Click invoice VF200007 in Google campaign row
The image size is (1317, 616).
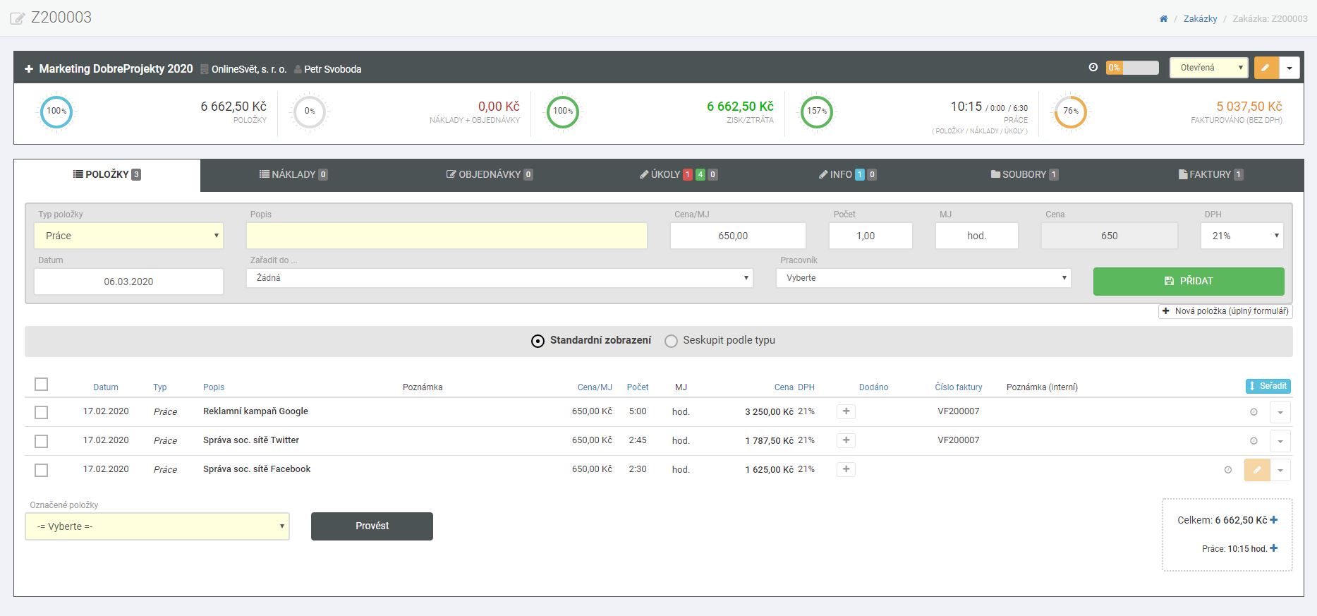click(959, 411)
